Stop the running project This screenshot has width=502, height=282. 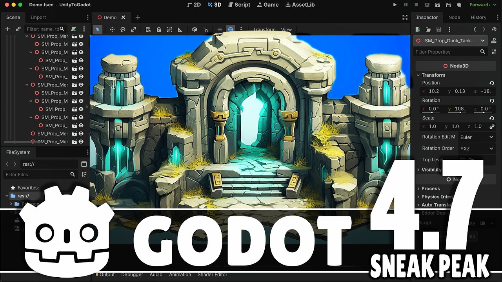tap(416, 5)
